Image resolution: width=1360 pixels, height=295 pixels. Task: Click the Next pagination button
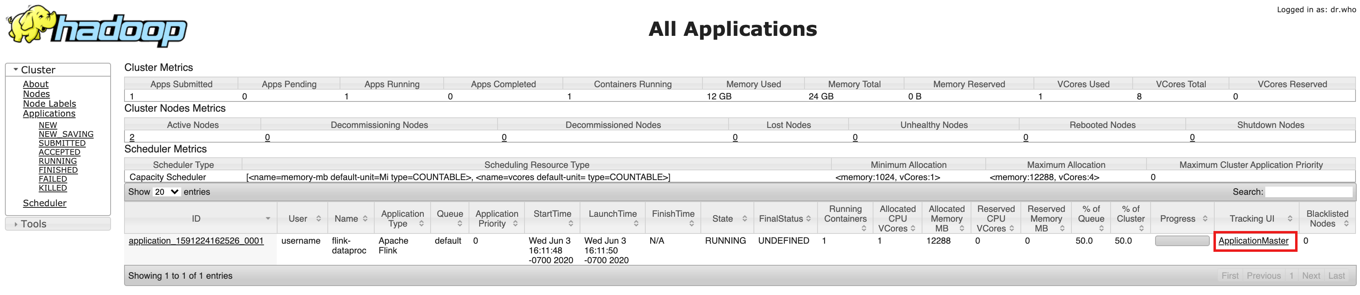1310,275
